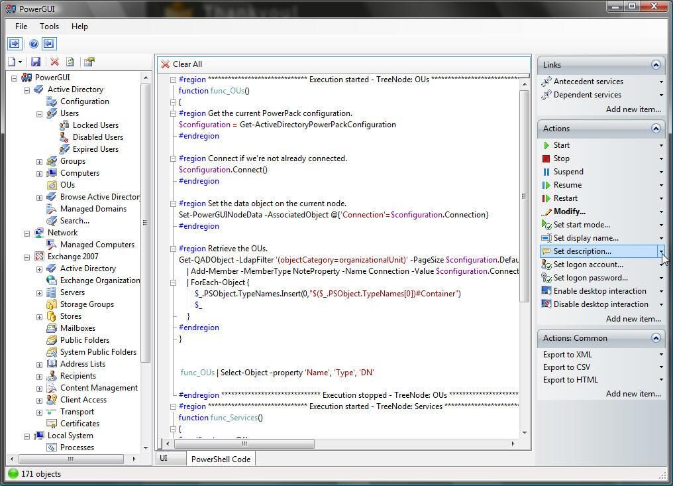Open the dropdown arrow next to Set description
This screenshot has height=486, width=673.
(x=661, y=251)
